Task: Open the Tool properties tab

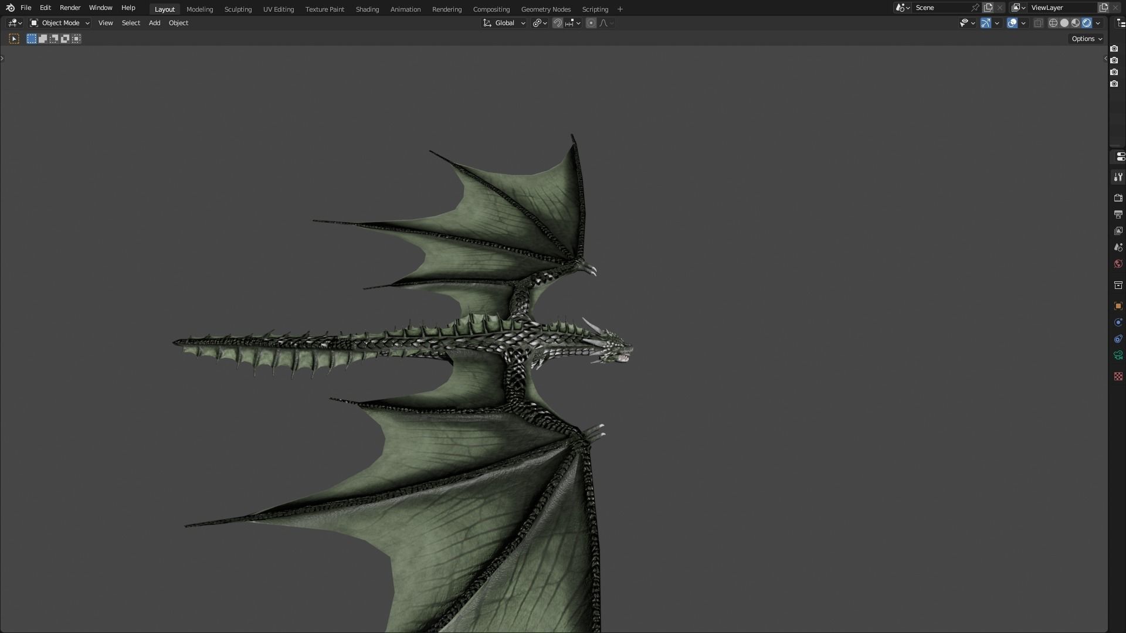Action: [1118, 177]
